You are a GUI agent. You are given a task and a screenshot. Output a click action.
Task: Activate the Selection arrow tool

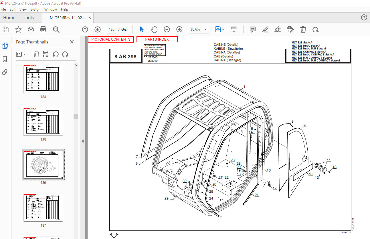point(142,29)
